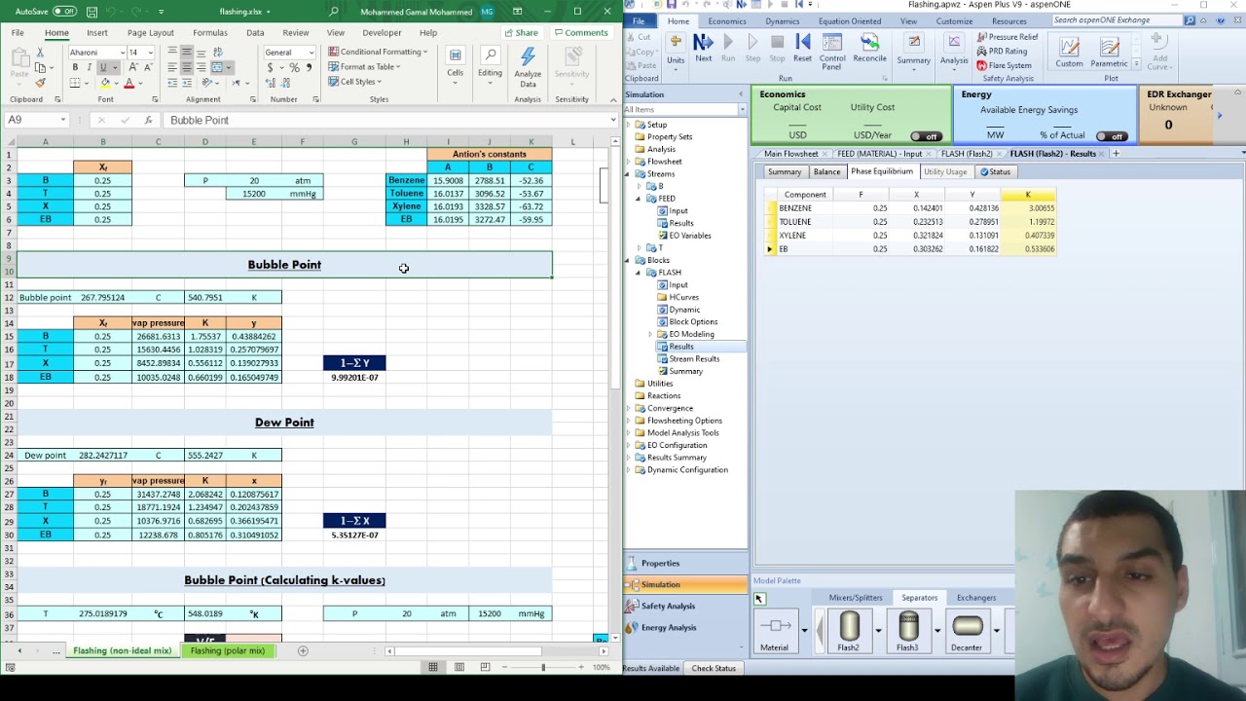Open Conditional Formatting dropdown

coord(378,52)
